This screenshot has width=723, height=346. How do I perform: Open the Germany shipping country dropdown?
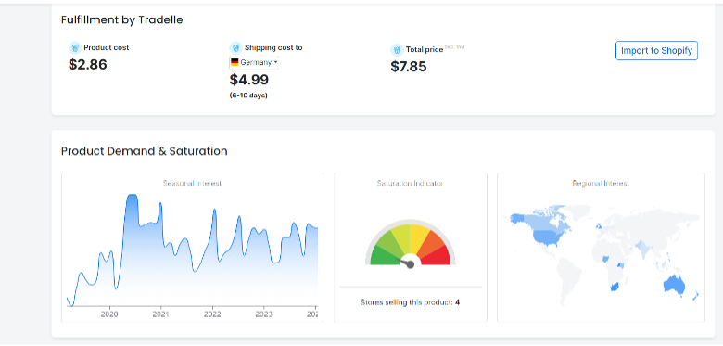(254, 62)
